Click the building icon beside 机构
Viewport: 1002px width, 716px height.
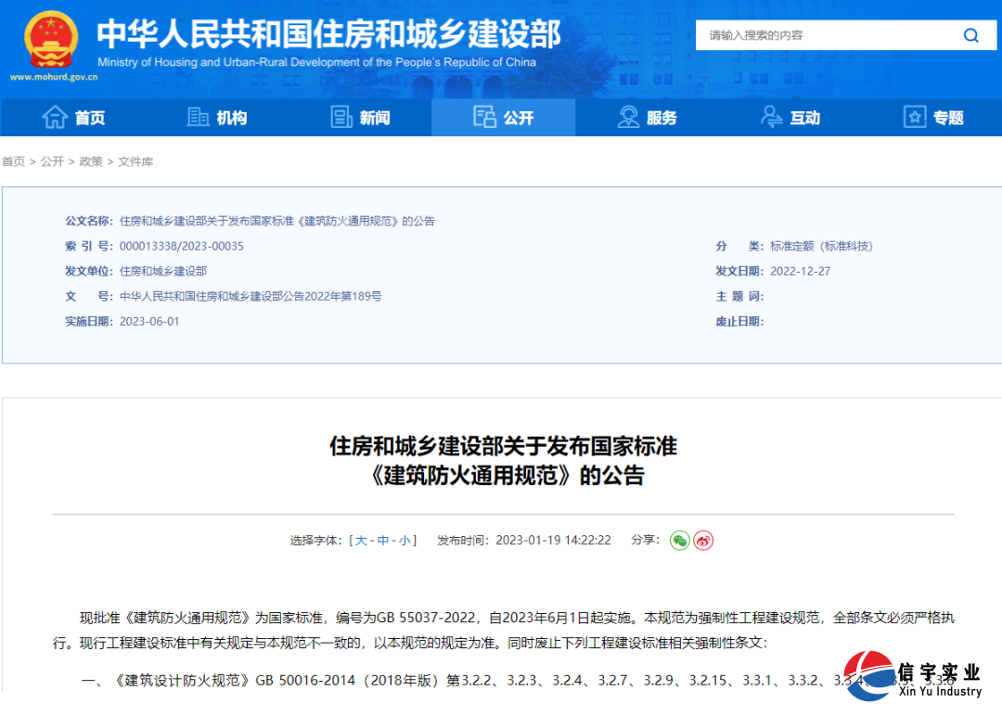click(x=198, y=117)
